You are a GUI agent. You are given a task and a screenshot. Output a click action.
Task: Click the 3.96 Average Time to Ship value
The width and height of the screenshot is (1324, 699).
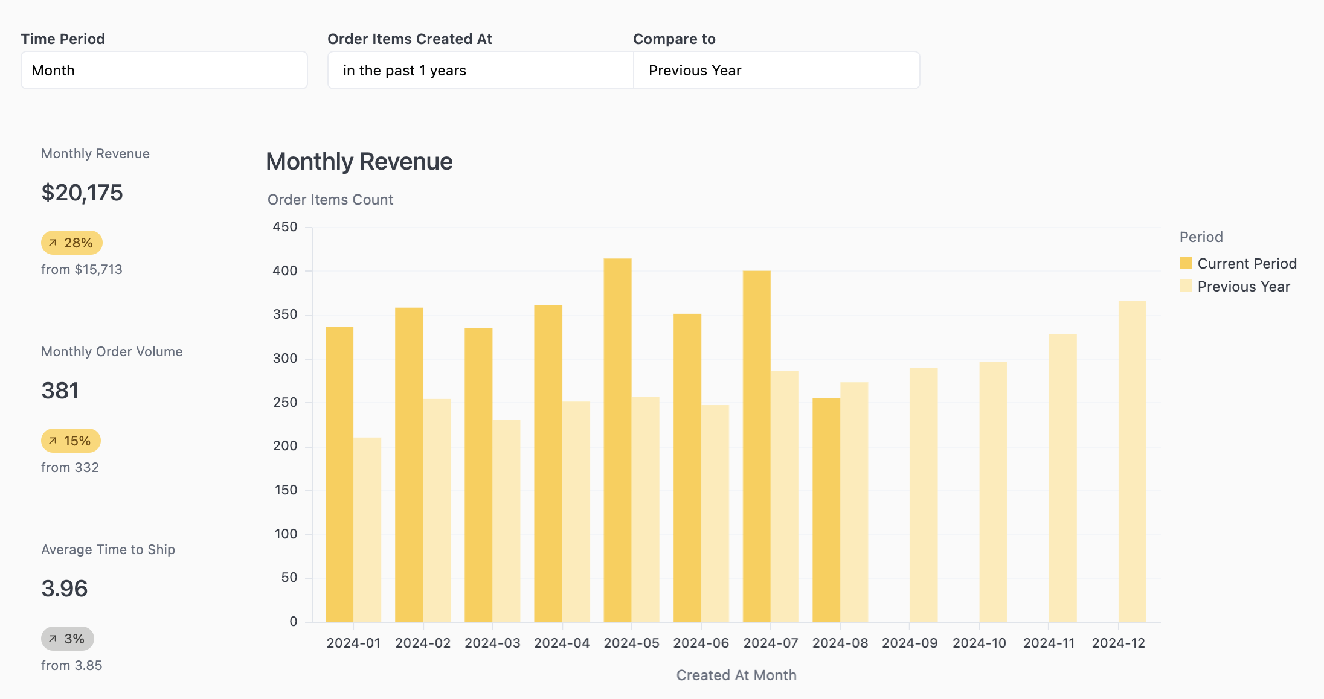click(65, 589)
